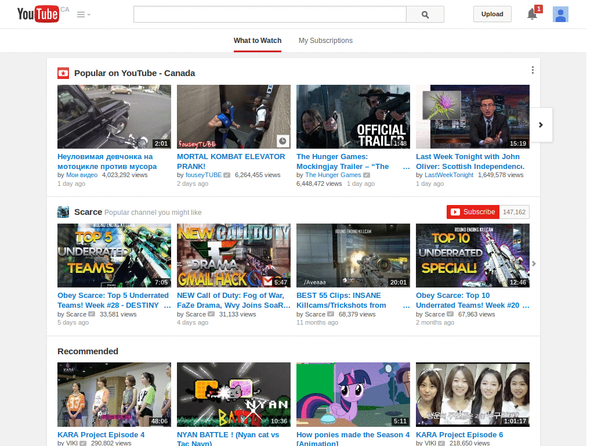Visit the LastWeekTonight channel link
594x446 pixels.
coord(449,175)
